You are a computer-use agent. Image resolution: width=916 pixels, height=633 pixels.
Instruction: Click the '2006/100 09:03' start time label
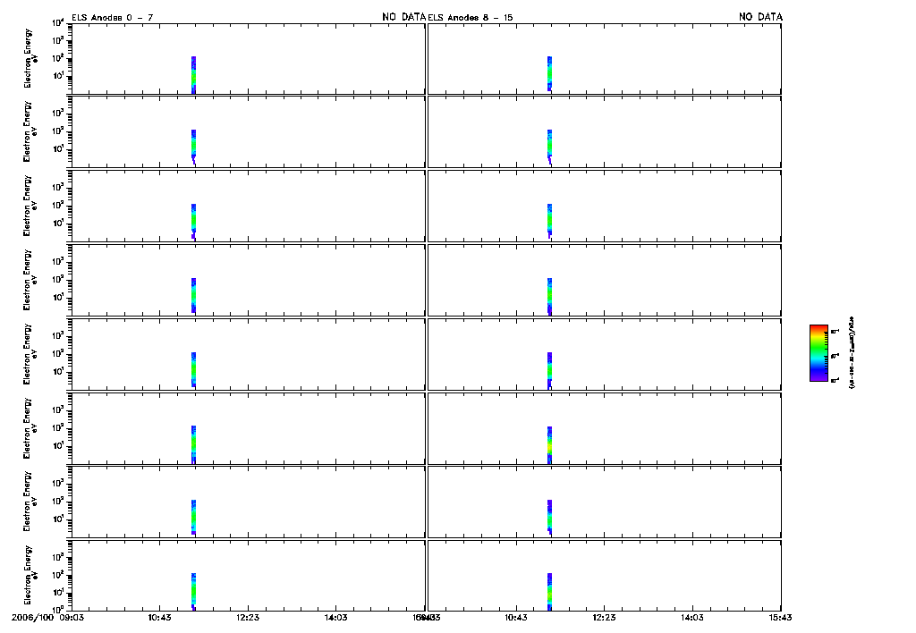pos(47,617)
